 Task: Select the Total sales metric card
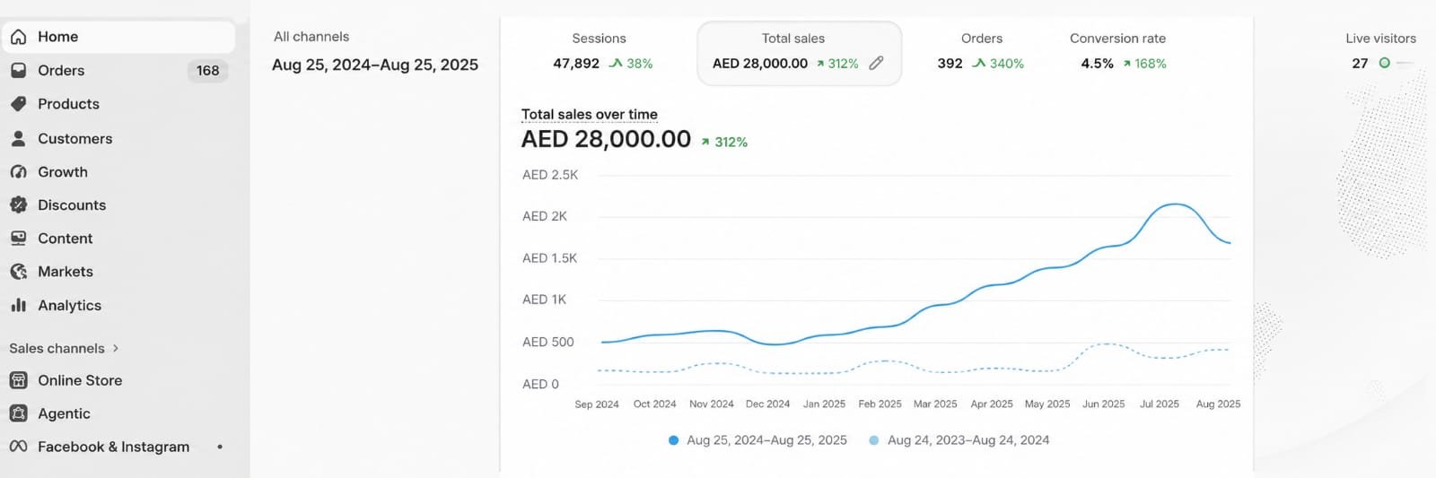click(x=799, y=53)
